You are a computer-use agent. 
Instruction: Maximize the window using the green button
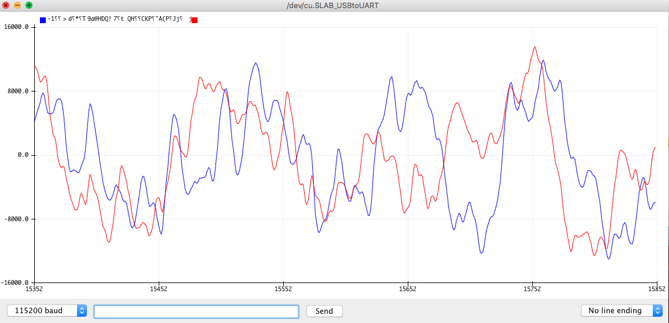coord(28,6)
